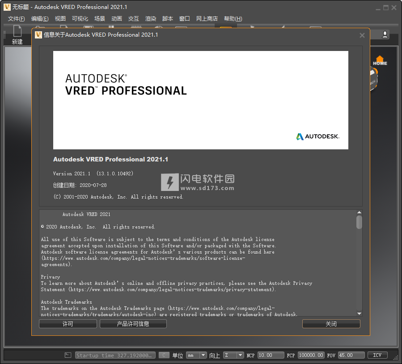Image resolution: width=402 pixels, height=364 pixels.
Task: Click the FOV value field 45.00
Action: (x=351, y=355)
